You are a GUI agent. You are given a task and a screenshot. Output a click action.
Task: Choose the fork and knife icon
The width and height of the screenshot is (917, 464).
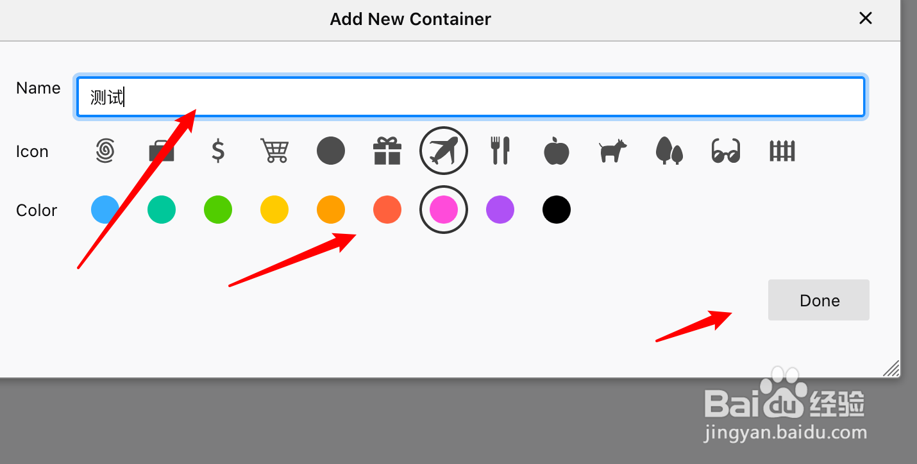(500, 151)
